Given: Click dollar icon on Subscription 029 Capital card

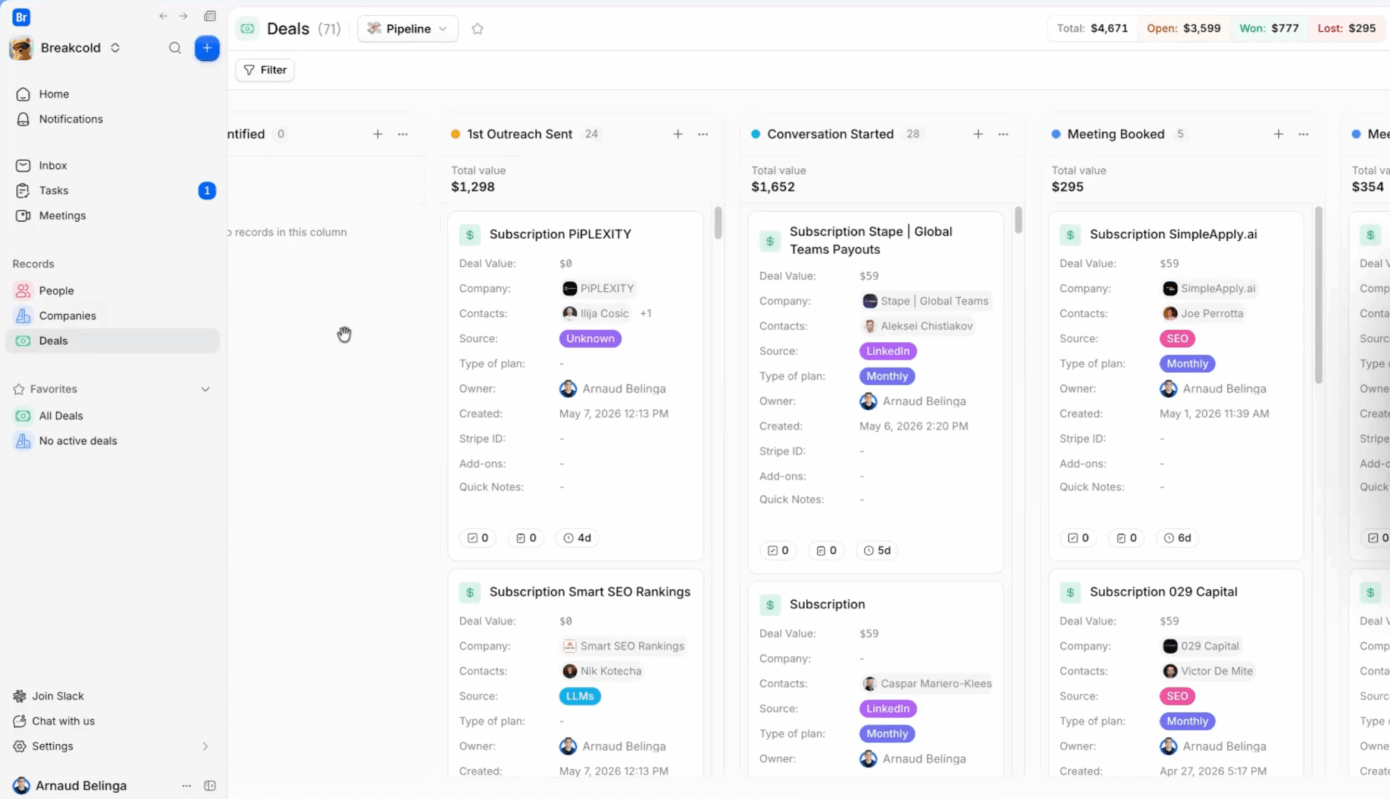Looking at the screenshot, I should tap(1070, 592).
